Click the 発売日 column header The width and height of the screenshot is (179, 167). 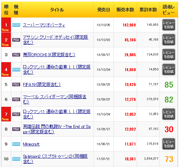[104, 10]
